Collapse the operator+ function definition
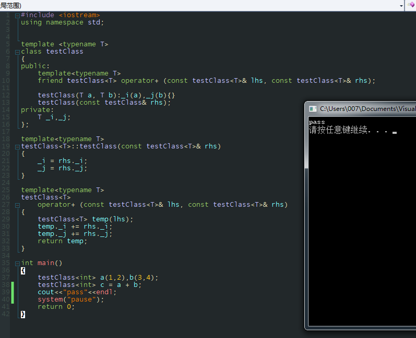 pyautogui.click(x=17, y=205)
